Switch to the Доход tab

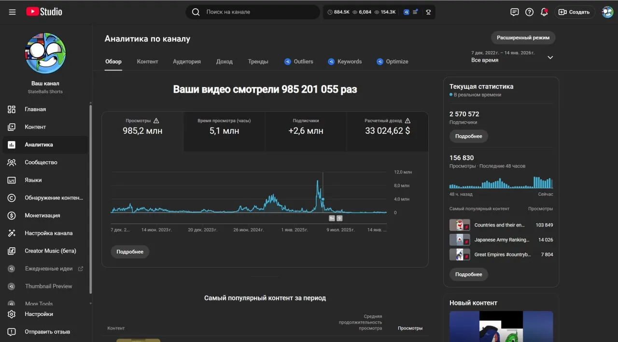pos(225,61)
